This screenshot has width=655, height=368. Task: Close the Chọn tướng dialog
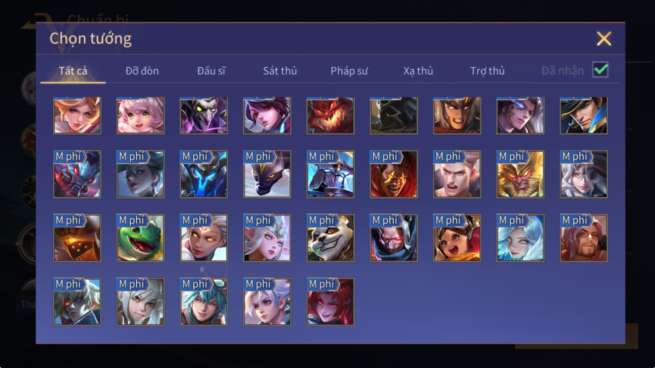click(x=604, y=38)
